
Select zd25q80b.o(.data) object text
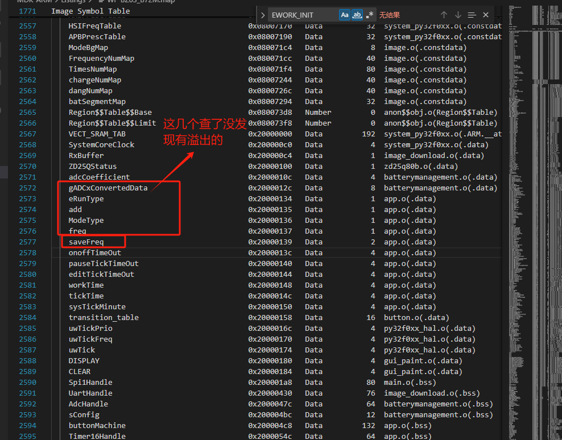tap(421, 166)
